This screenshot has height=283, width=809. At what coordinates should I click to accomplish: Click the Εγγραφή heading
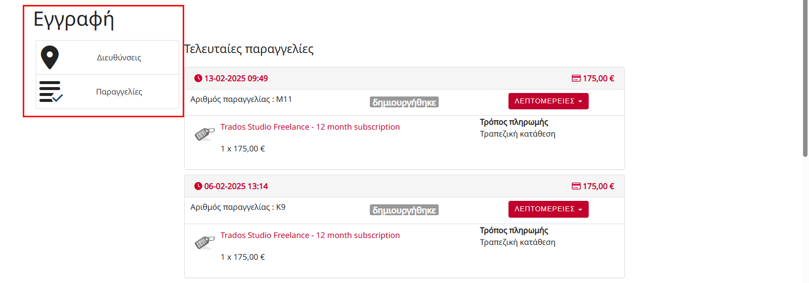[x=74, y=19]
